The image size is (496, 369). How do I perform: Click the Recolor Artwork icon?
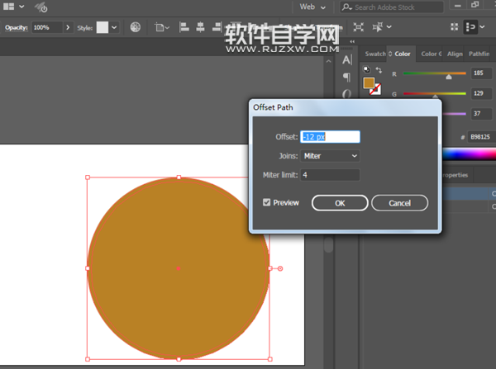pos(136,27)
